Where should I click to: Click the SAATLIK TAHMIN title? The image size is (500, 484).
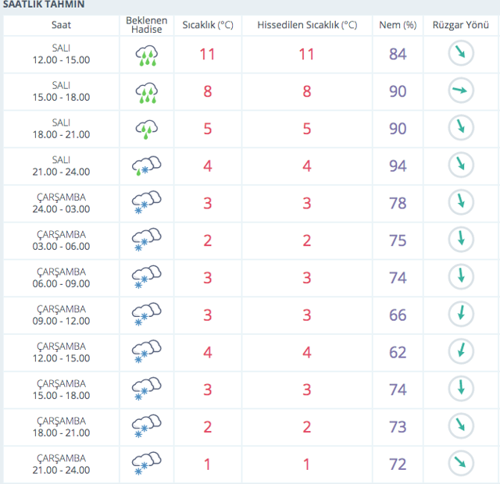click(x=44, y=5)
